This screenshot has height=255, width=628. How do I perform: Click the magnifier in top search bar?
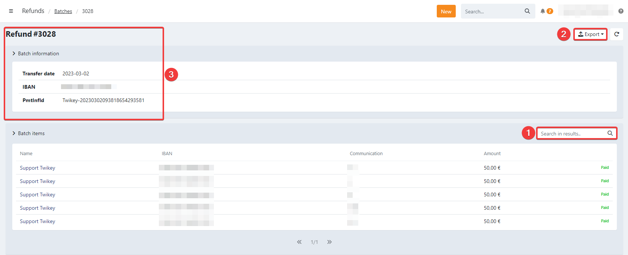click(x=527, y=11)
